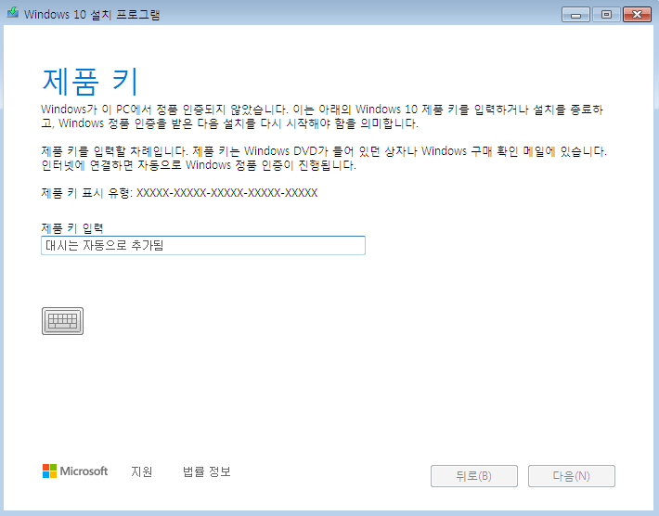This screenshot has height=516, width=659.
Task: Maximize the Windows 10 setup window
Action: pos(606,15)
